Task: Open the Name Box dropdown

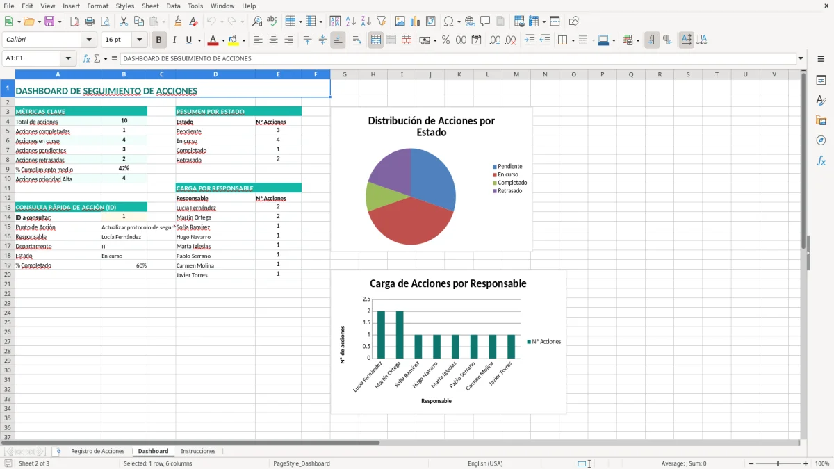Action: click(68, 59)
